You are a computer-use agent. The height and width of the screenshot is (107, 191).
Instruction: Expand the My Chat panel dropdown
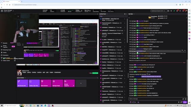pyautogui.click(x=134, y=14)
